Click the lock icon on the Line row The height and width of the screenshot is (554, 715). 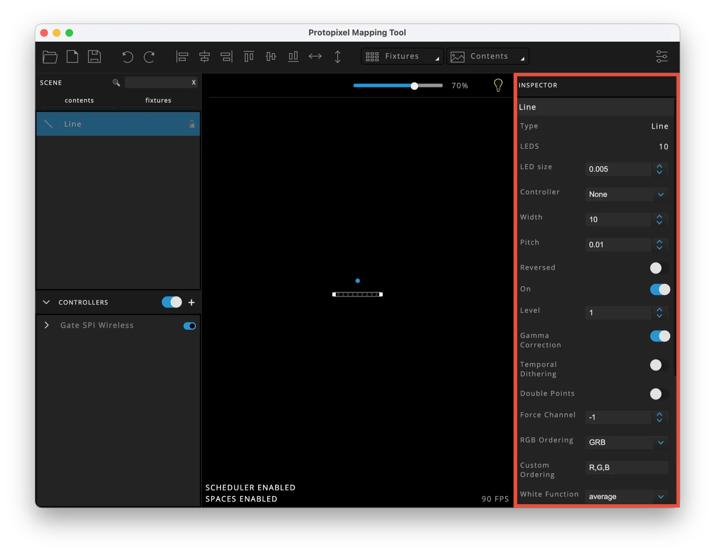click(192, 124)
